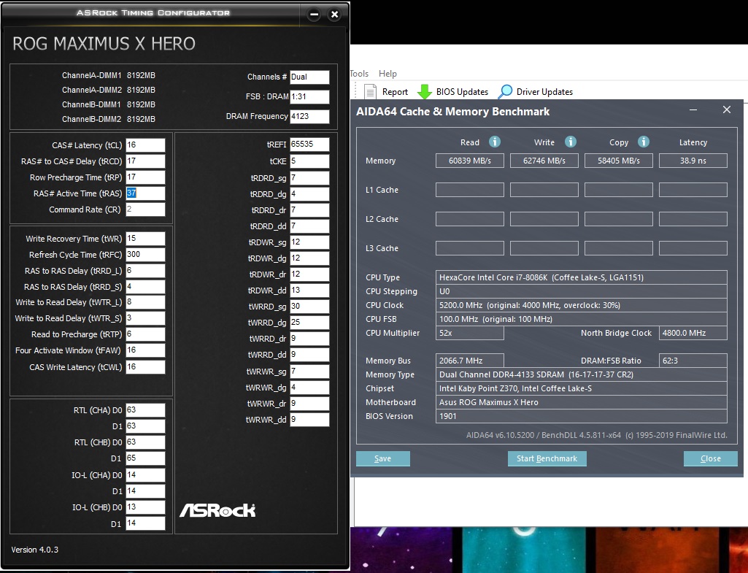
Task: Click the Report document icon in toolbar
Action: [x=370, y=91]
